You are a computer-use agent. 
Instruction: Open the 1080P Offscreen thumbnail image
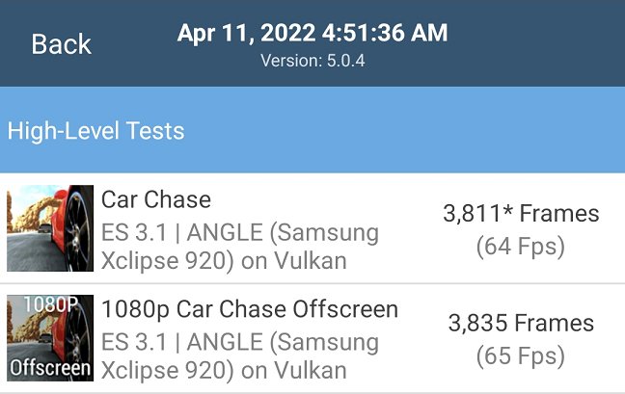50,338
